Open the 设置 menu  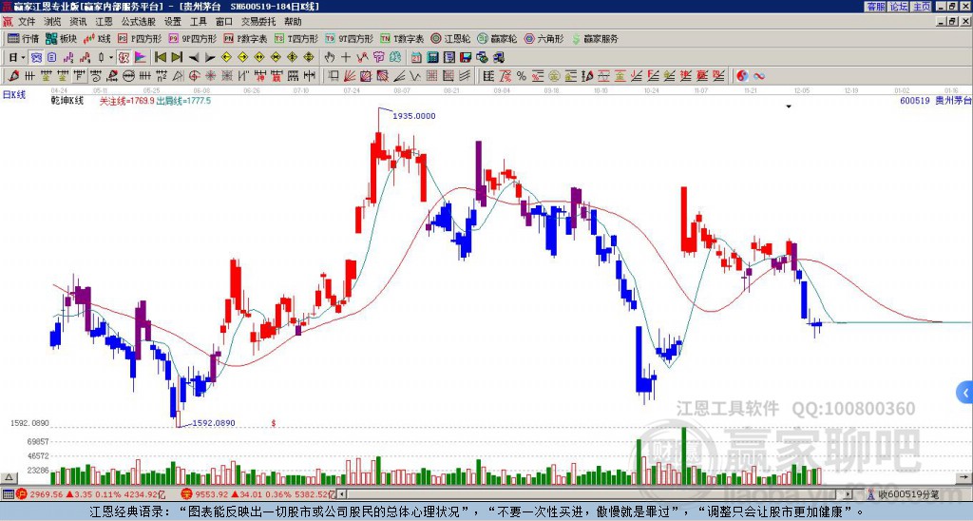173,22
